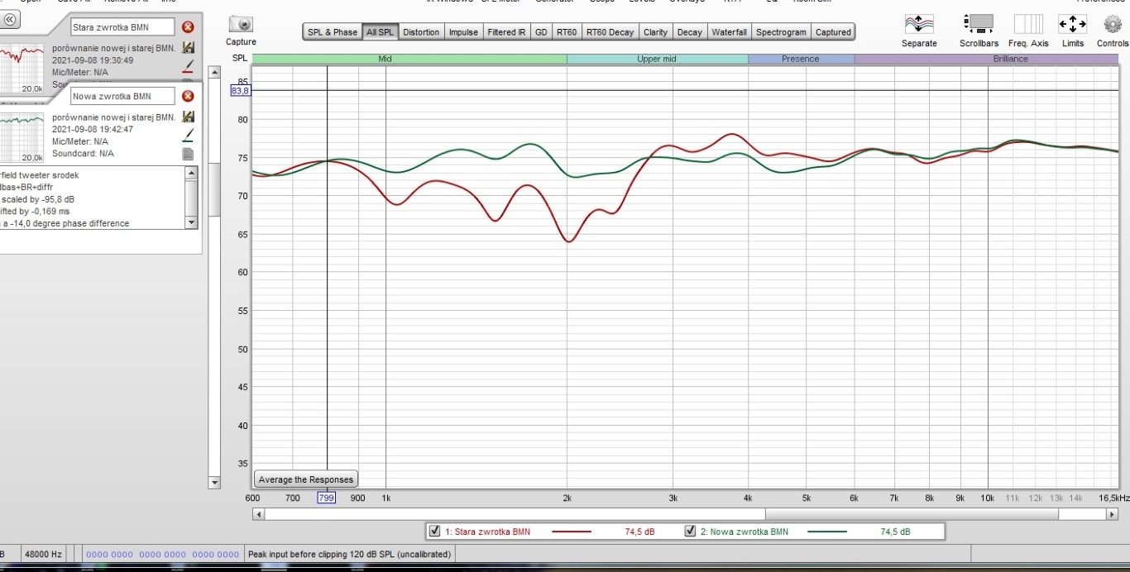Edit the Stara zwrotka BMN name field
Screen dimensions: 1130x572
122,27
